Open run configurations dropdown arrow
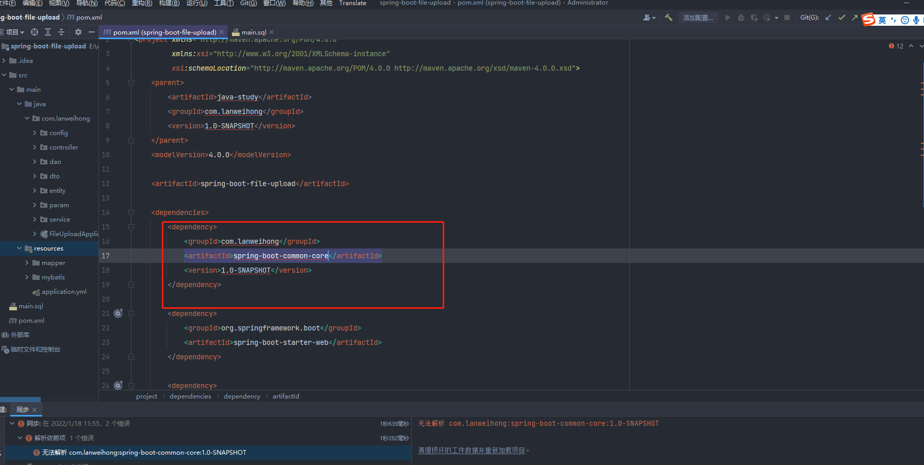The image size is (924, 465). coord(777,18)
